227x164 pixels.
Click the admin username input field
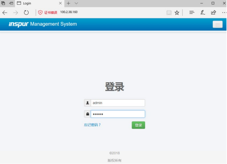tap(118, 103)
